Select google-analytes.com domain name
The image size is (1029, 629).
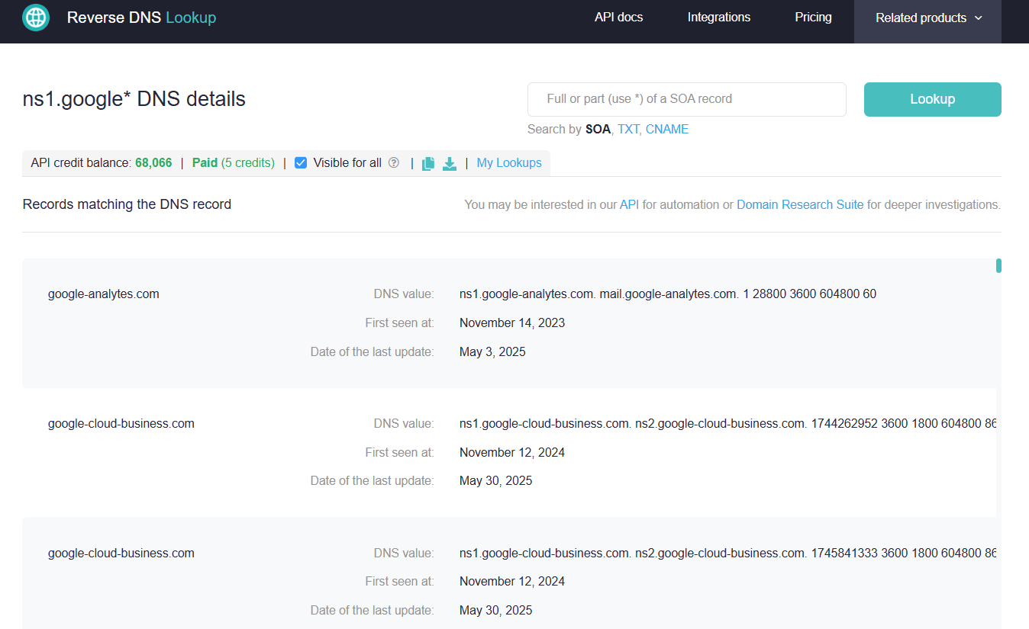click(104, 294)
